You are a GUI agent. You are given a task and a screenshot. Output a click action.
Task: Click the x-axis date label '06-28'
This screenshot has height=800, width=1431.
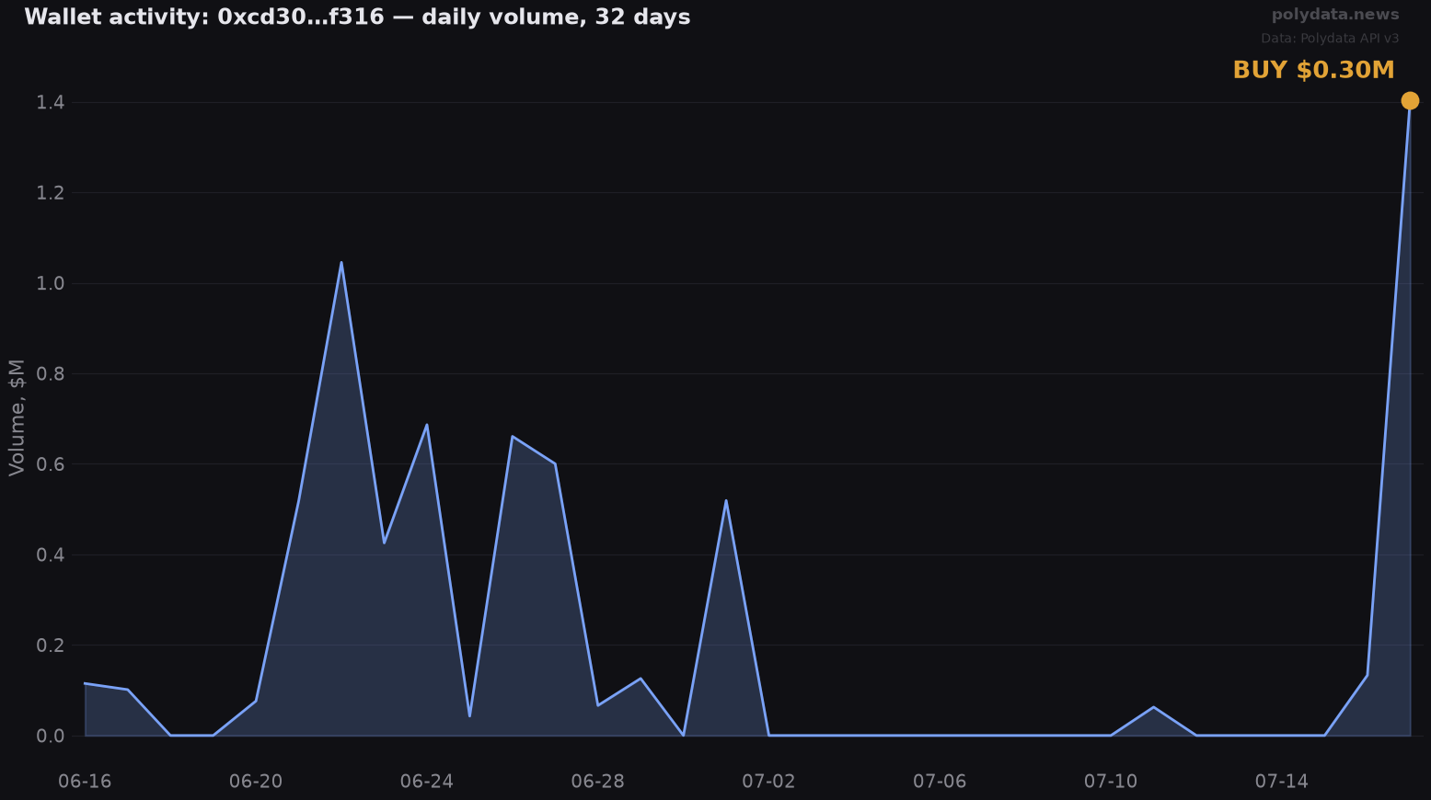(597, 782)
